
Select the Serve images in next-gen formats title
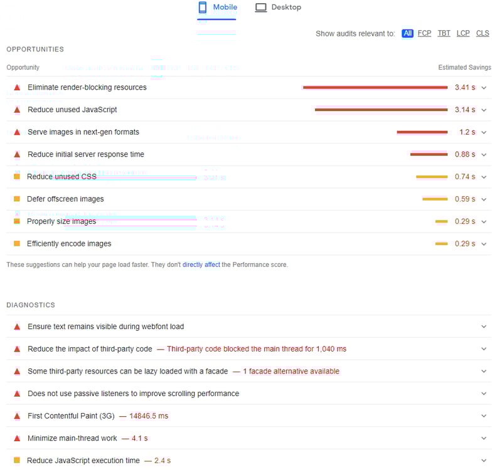click(83, 132)
